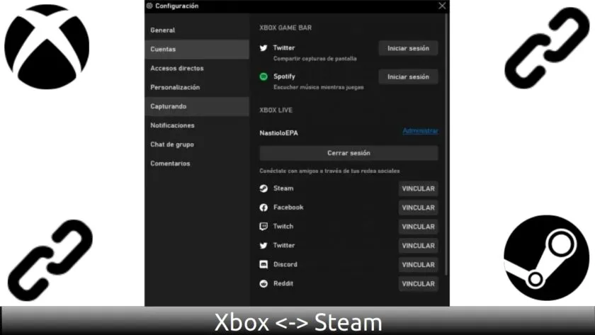Click the Administrar link
This screenshot has width=595, height=335.
pyautogui.click(x=421, y=131)
